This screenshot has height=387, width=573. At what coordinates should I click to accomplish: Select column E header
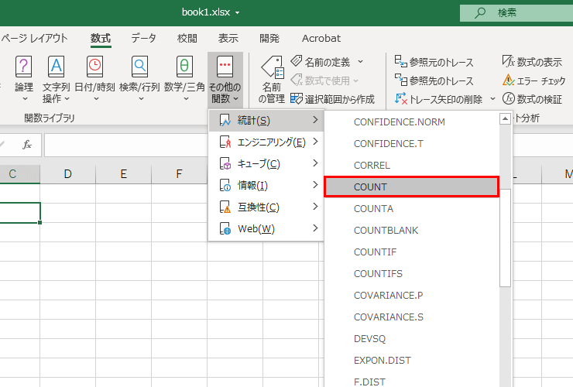tap(124, 174)
